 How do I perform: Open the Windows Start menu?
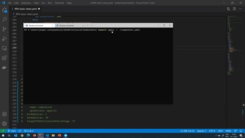coord(3,135)
